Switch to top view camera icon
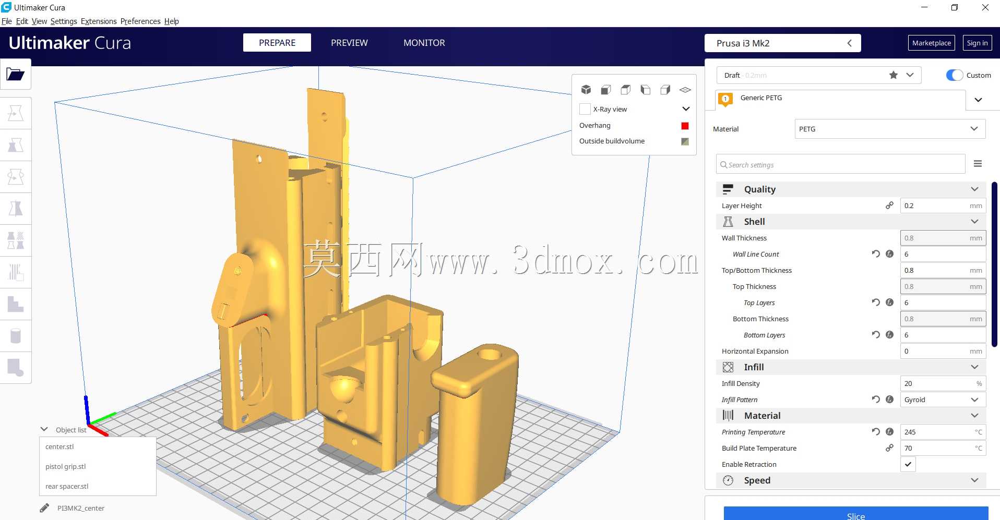 point(626,90)
